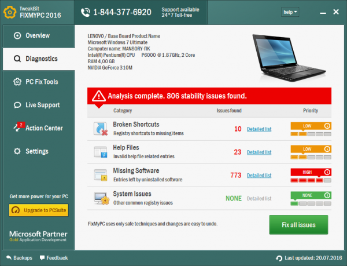Click the Diagnostics magnifier icon
Viewport: 347px width, 266px height.
[x=17, y=59]
